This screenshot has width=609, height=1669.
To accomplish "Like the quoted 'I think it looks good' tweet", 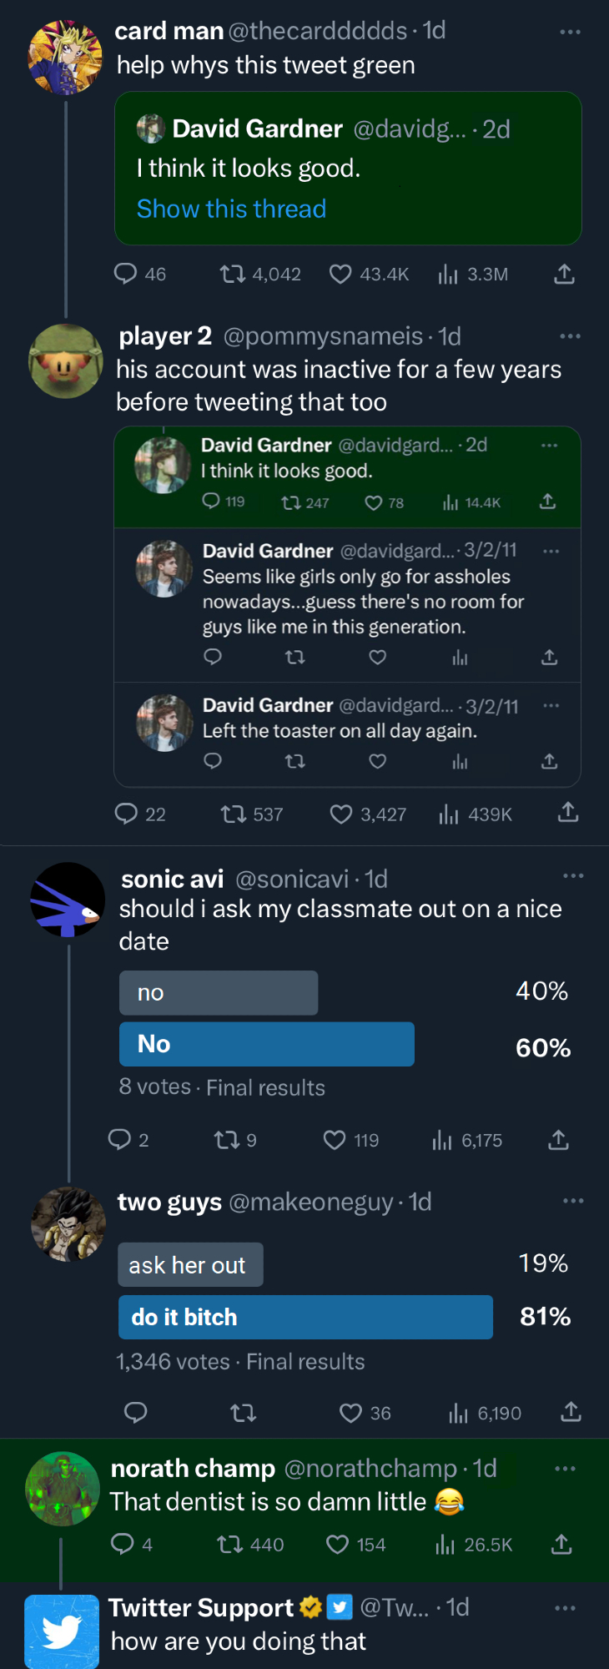I will pyautogui.click(x=374, y=502).
